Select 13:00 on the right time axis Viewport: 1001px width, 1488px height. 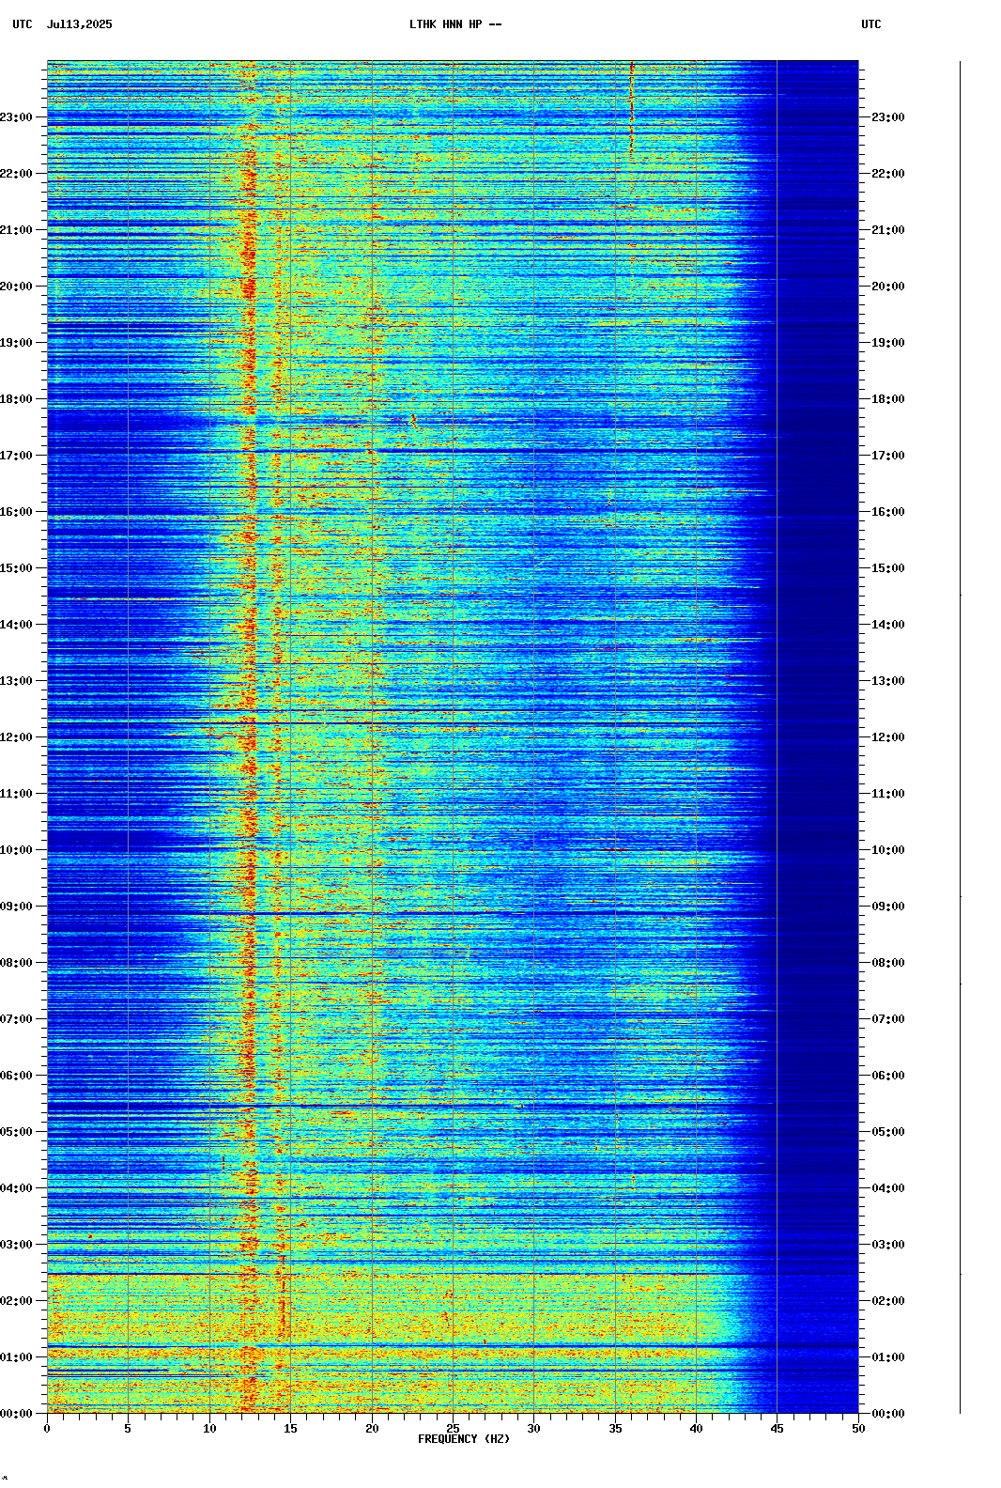888,681
